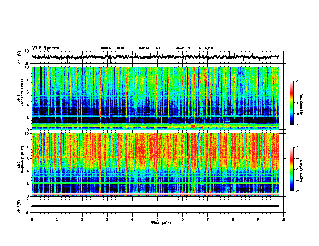Image resolution: width=319 pixels, height=246 pixels.
Task: Click the "-3" label on ch.1 colorbar
Action: coord(297,81)
